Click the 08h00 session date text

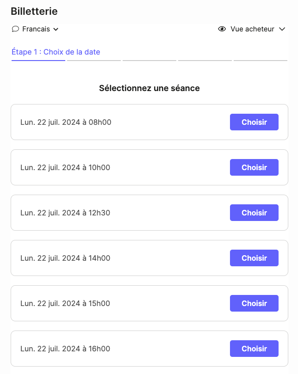pos(66,122)
